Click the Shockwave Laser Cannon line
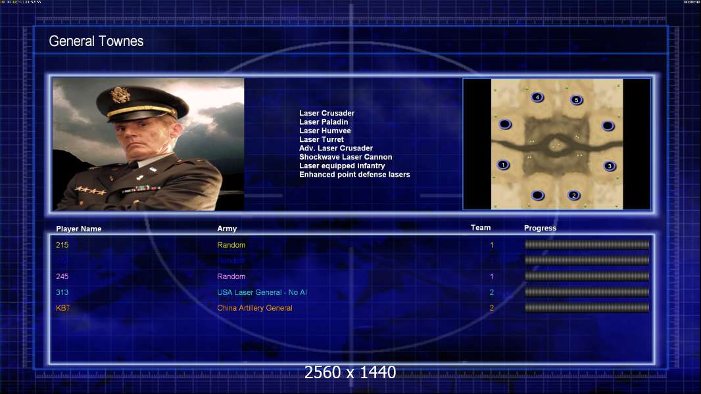This screenshot has height=394, width=701. (x=346, y=157)
